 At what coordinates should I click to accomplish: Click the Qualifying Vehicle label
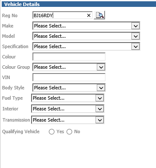21,131
